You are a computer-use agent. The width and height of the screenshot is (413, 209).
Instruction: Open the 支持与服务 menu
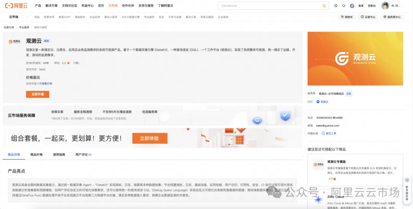pyautogui.click(x=146, y=5)
